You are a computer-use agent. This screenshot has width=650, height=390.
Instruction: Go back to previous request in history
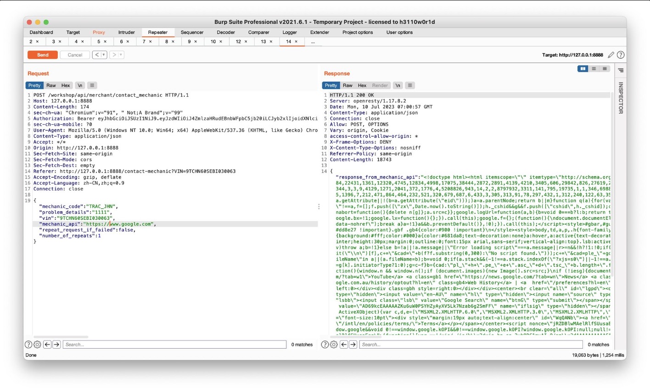tap(97, 55)
